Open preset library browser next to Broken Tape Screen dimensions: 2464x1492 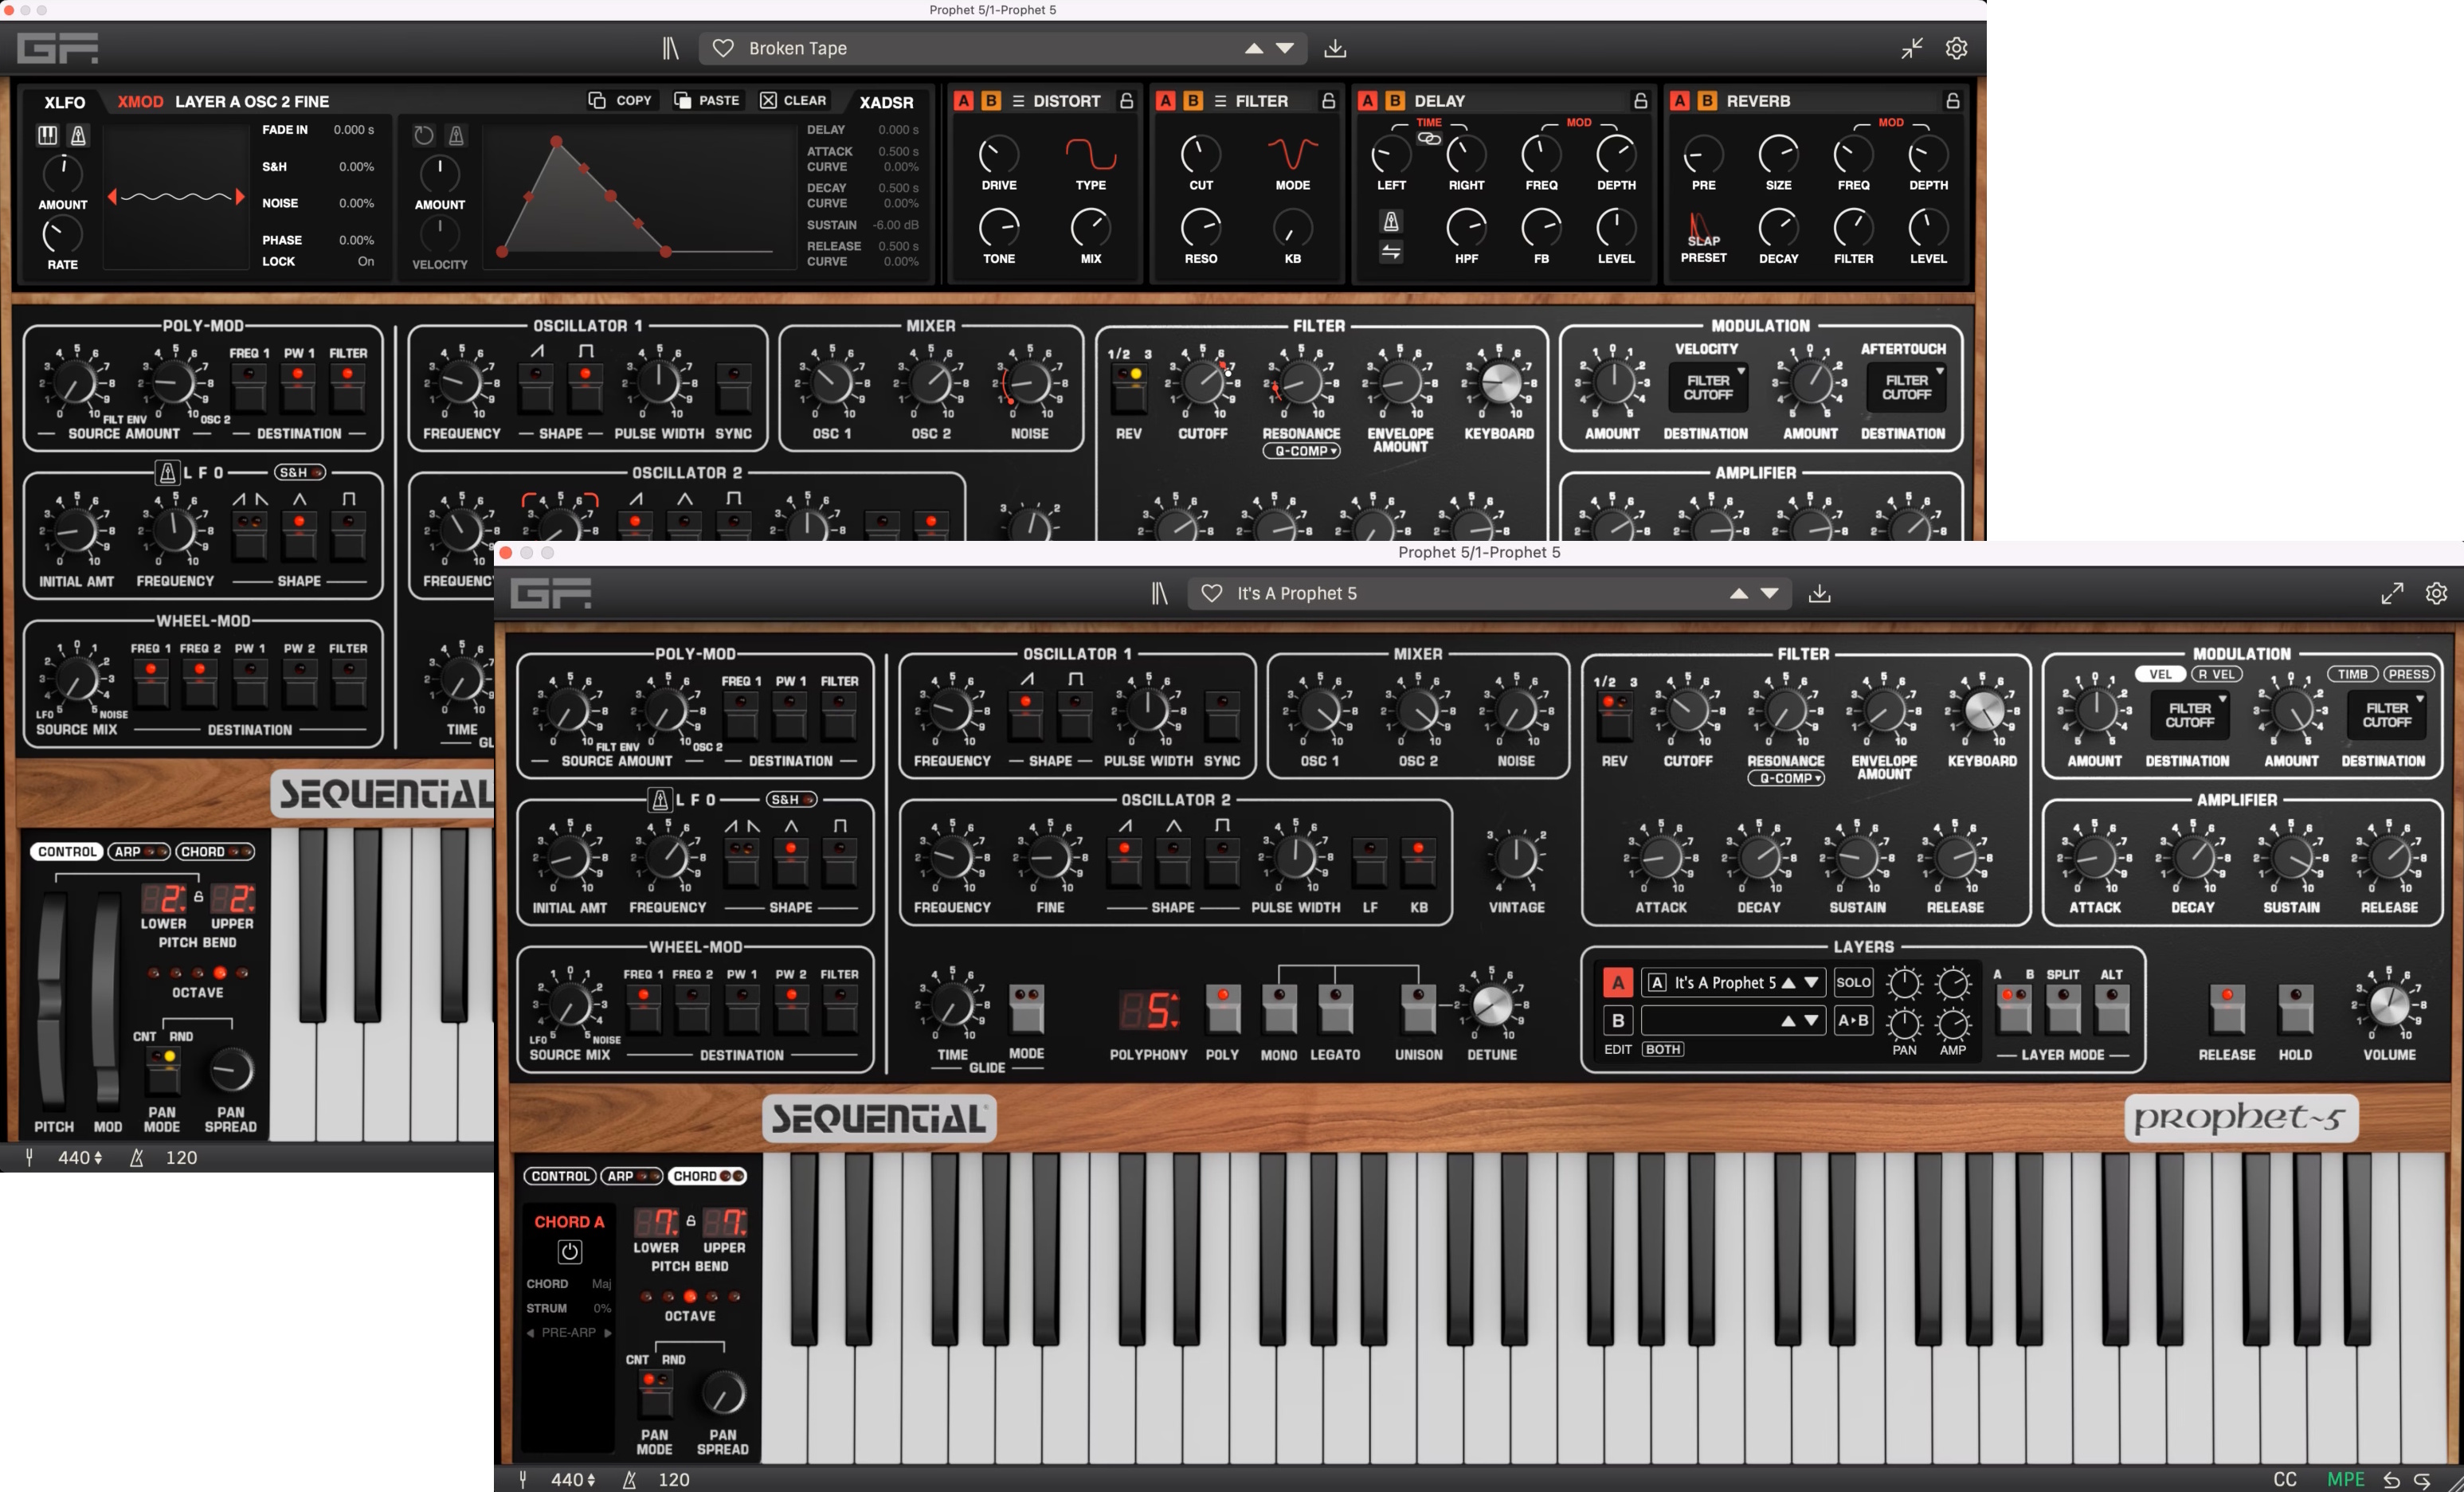[x=670, y=48]
